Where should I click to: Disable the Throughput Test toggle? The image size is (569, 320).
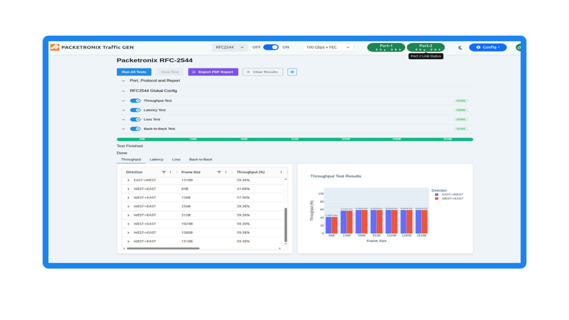point(135,101)
